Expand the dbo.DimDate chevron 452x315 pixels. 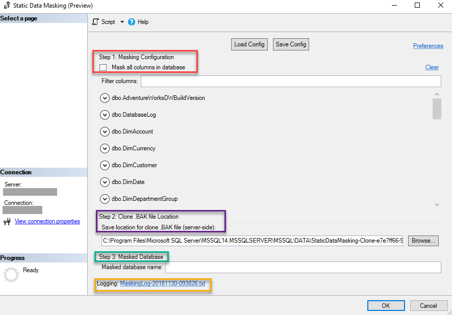click(x=105, y=182)
